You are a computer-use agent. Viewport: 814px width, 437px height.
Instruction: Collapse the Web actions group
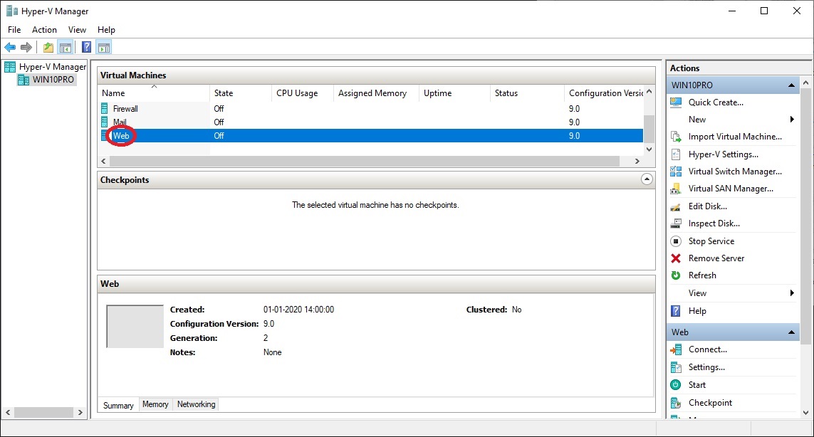pos(791,332)
